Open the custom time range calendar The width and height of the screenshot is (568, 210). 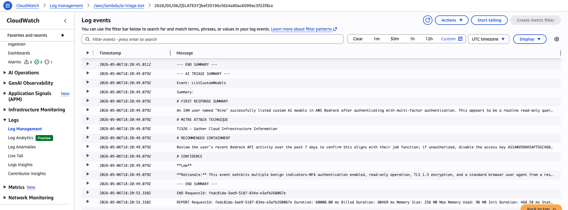460,39
